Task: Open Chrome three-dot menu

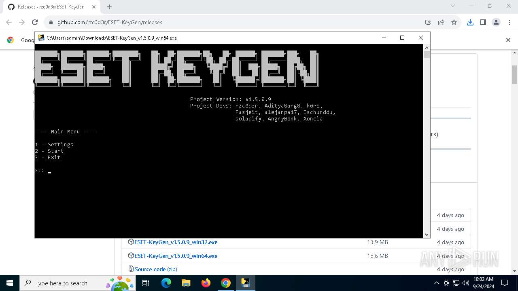Action: pos(509,22)
